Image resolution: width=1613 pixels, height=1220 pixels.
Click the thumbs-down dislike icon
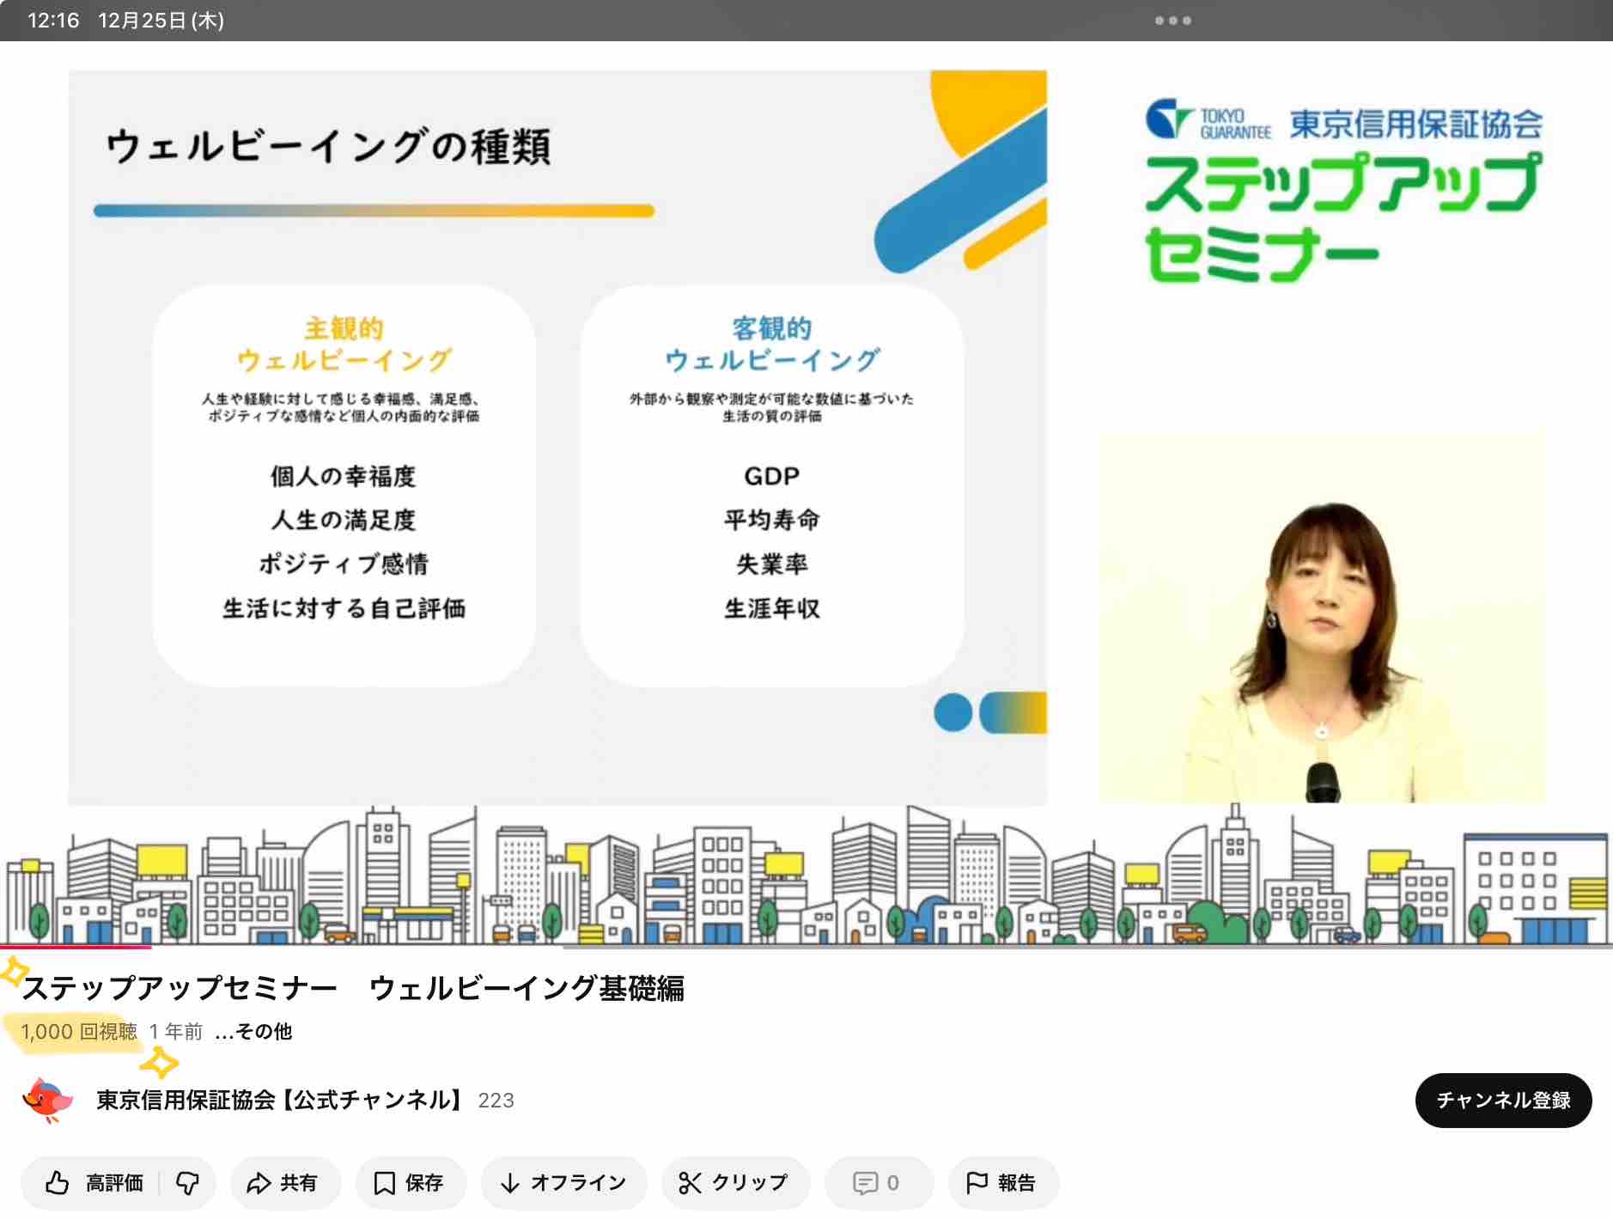tap(187, 1183)
